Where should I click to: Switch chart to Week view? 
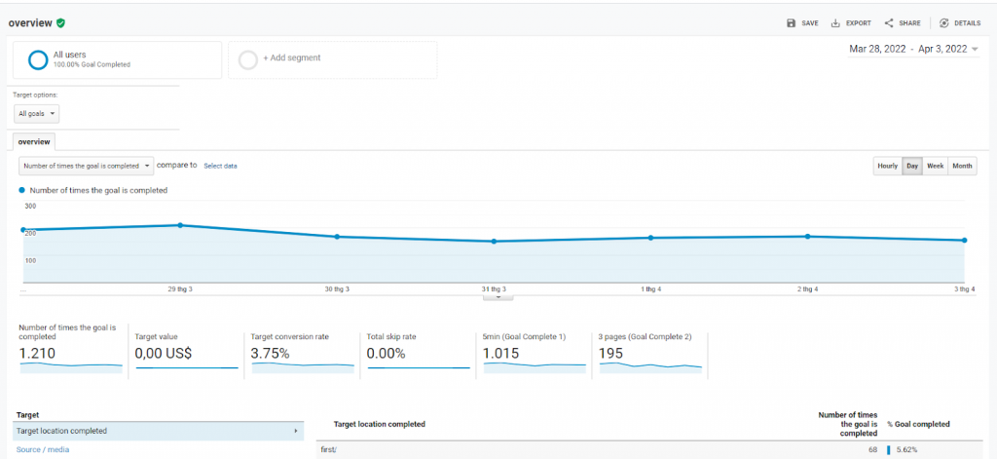pos(935,166)
